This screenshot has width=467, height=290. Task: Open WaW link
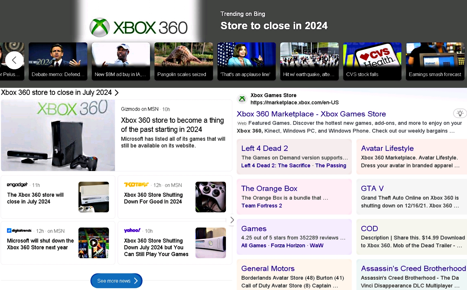click(317, 245)
